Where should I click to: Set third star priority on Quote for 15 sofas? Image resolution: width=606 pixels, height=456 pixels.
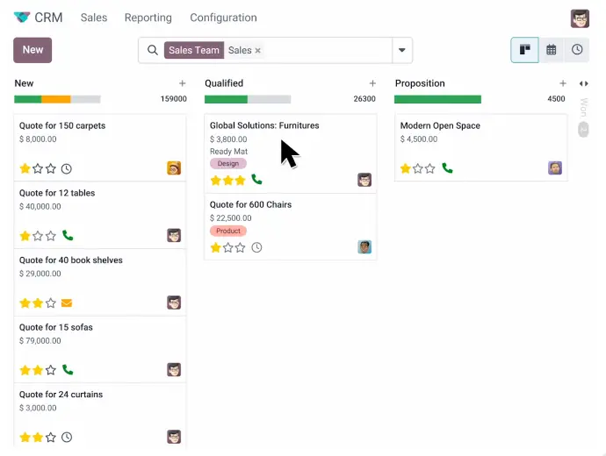tap(51, 370)
